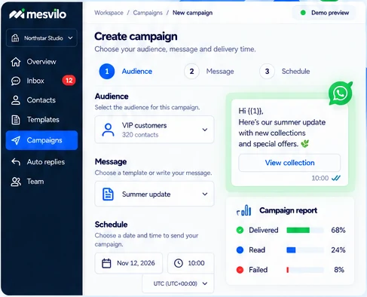The height and width of the screenshot is (297, 367).
Task: Expand the Summer update chevron
Action: [205, 194]
